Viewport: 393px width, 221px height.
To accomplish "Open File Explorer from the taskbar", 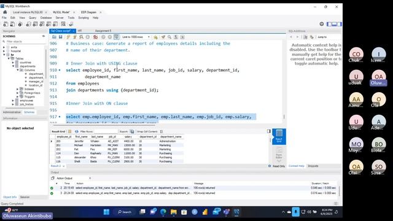I will click(173, 212).
